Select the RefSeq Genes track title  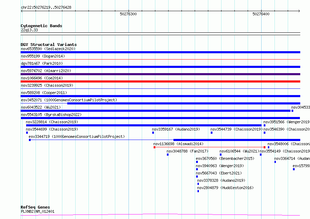coord(35,207)
